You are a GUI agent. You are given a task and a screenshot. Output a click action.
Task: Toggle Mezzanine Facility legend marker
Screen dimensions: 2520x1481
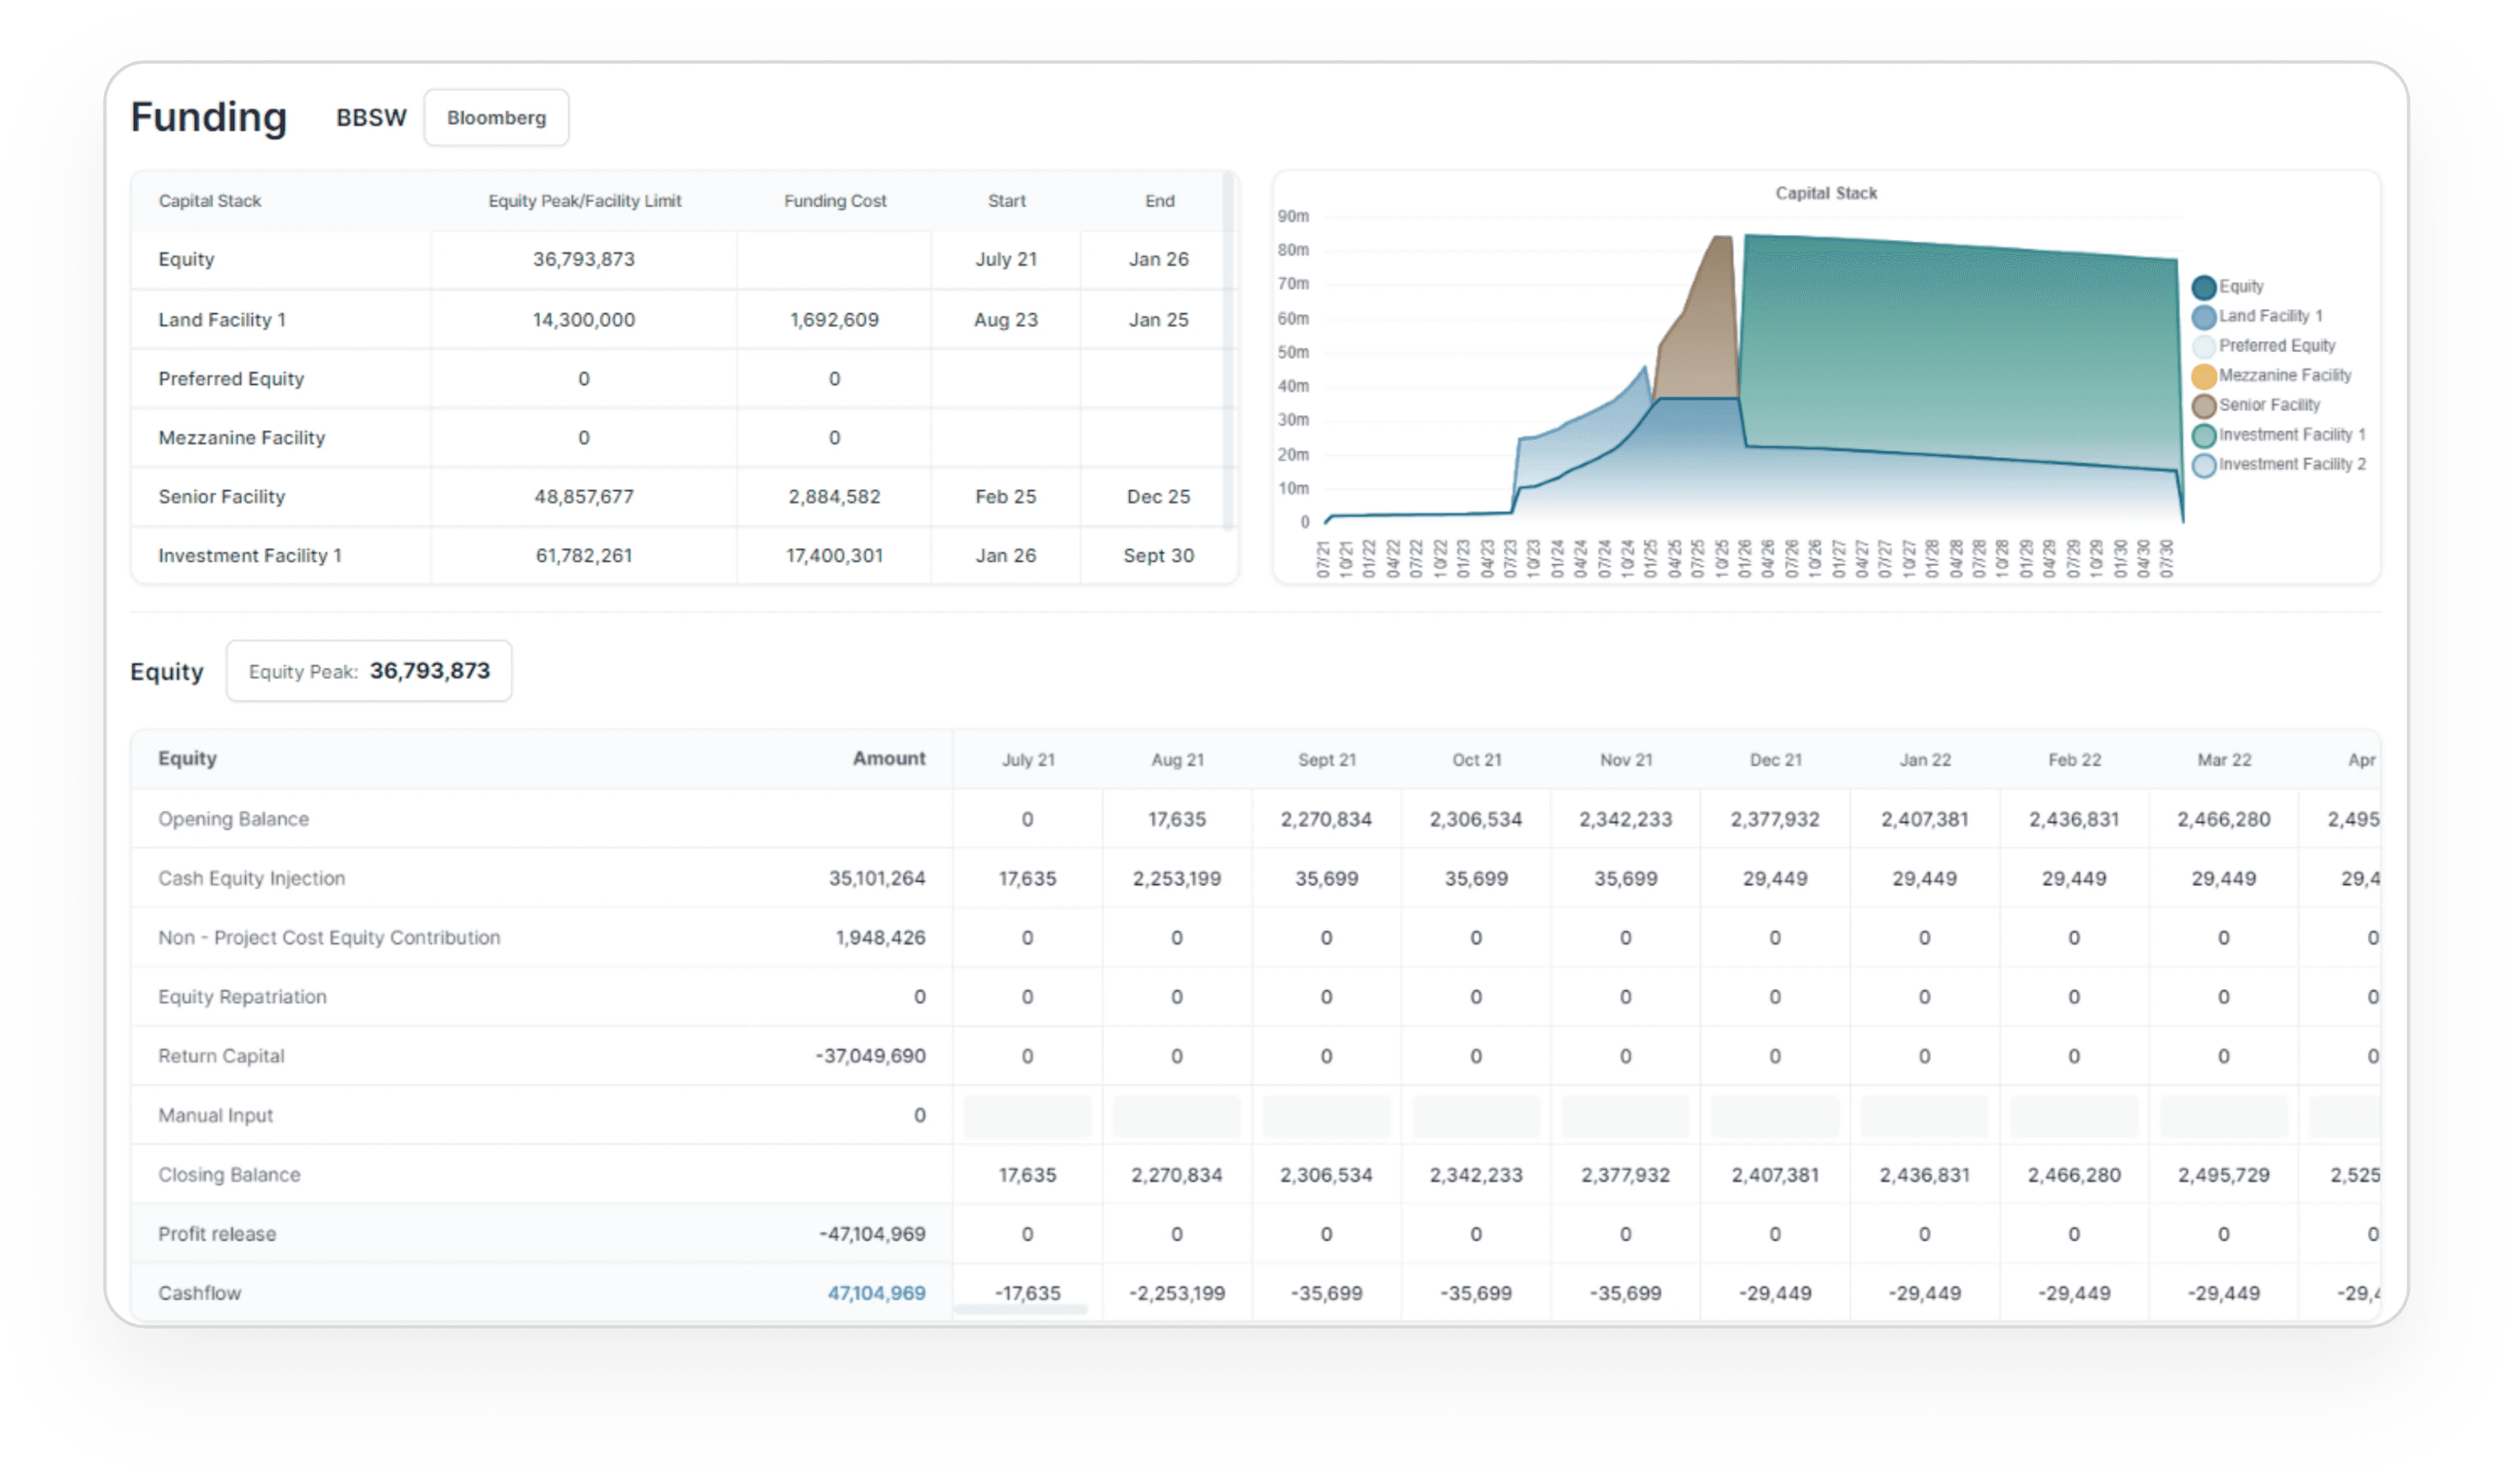coord(2204,377)
